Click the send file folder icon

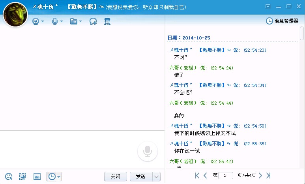73,21
